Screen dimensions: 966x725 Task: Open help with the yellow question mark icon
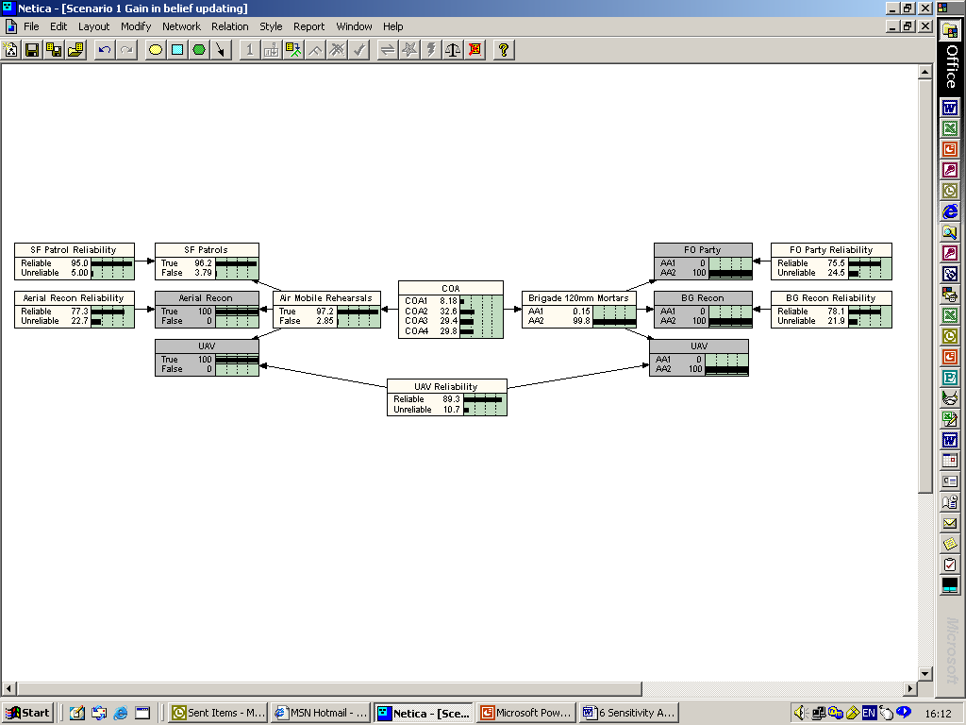point(504,50)
